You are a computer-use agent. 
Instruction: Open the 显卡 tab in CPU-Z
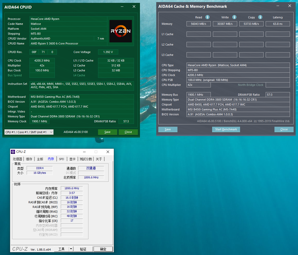[x=72, y=159]
